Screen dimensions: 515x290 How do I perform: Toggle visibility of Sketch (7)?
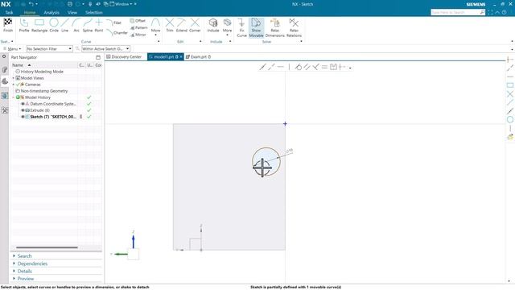(x=23, y=117)
